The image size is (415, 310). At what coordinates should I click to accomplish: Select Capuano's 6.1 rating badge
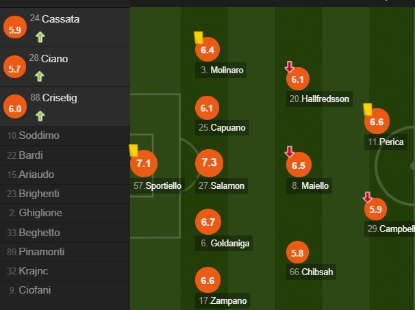point(207,108)
